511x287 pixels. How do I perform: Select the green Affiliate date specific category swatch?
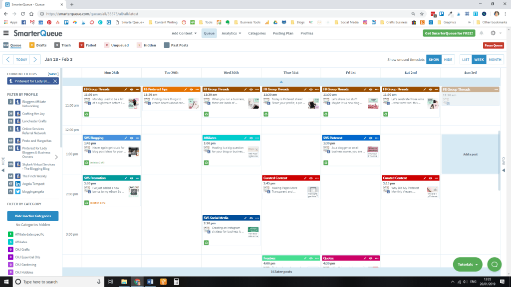tap(10, 234)
